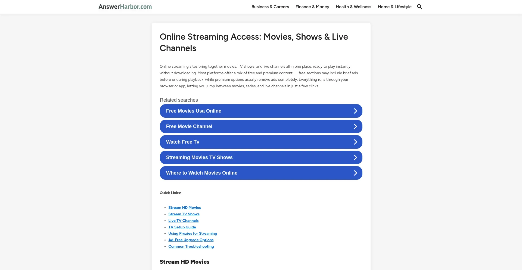The height and width of the screenshot is (270, 522).
Task: Click the search magnifier icon
Action: pos(420,7)
